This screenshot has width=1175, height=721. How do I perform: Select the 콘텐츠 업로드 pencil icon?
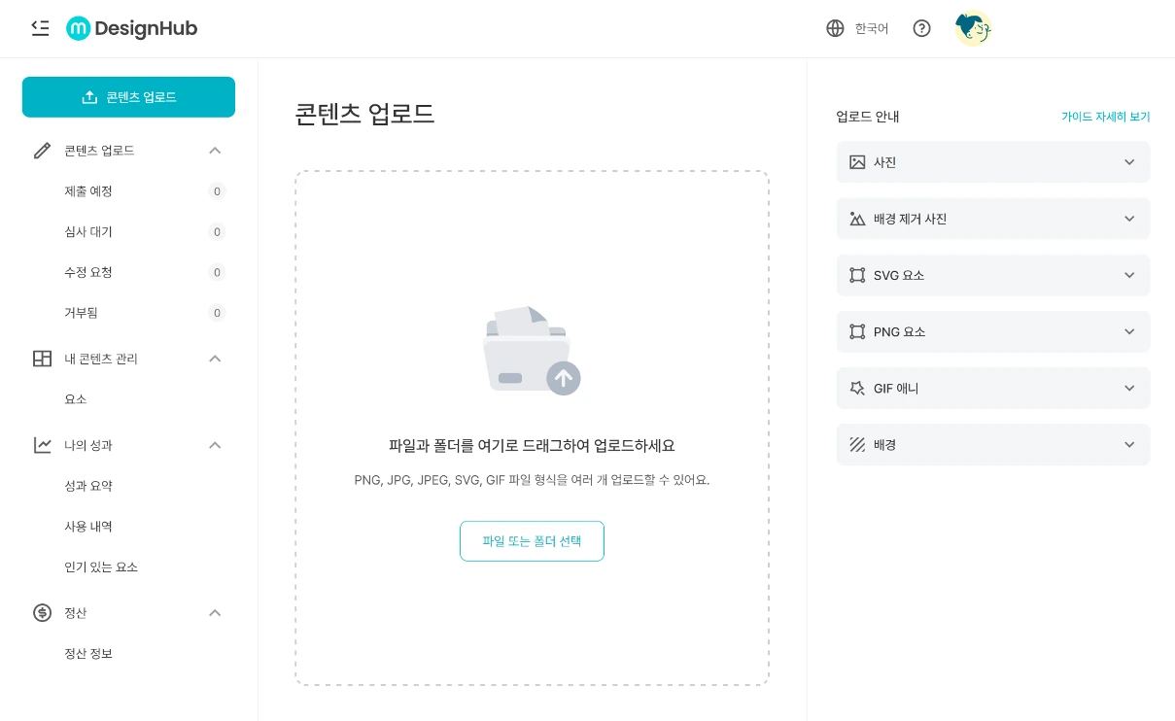tap(42, 151)
